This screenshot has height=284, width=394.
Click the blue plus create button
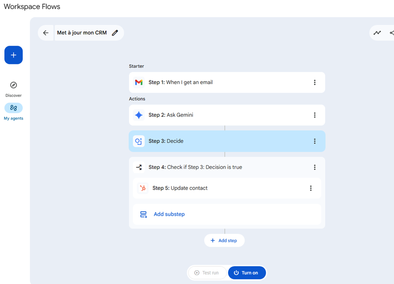[x=13, y=55]
